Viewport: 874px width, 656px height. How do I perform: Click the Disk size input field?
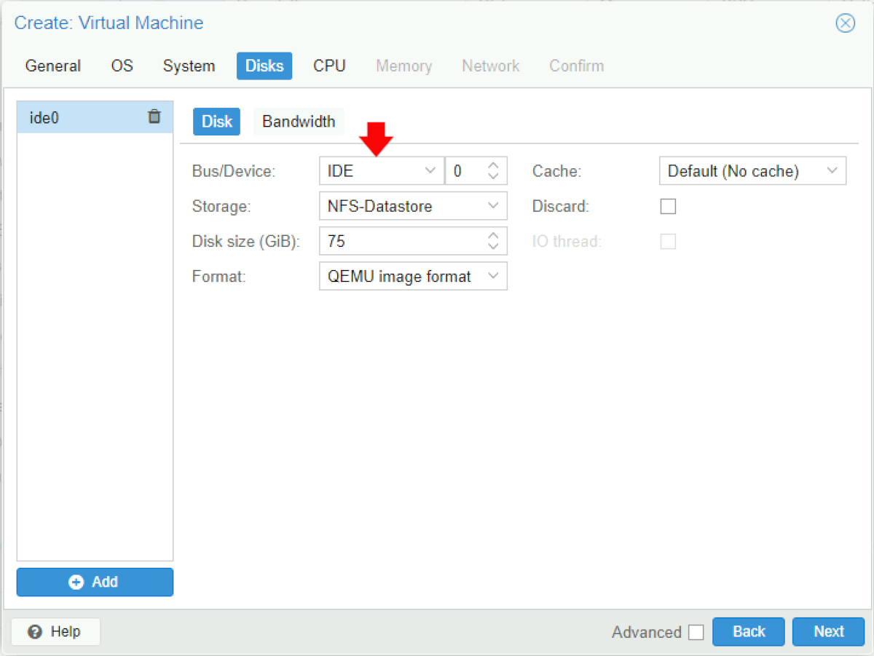pyautogui.click(x=401, y=242)
